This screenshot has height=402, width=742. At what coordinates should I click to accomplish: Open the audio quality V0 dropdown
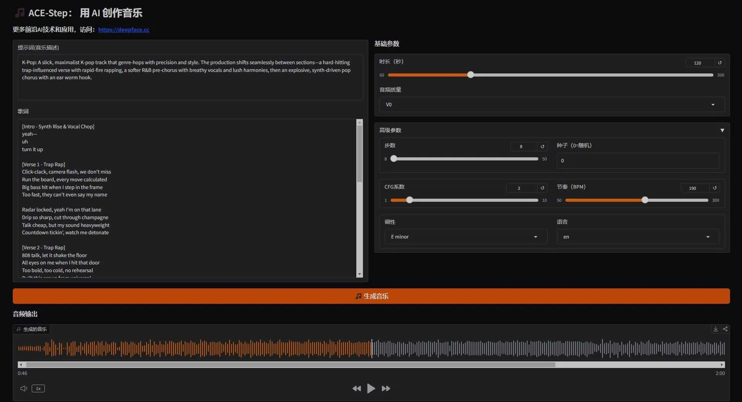click(551, 105)
